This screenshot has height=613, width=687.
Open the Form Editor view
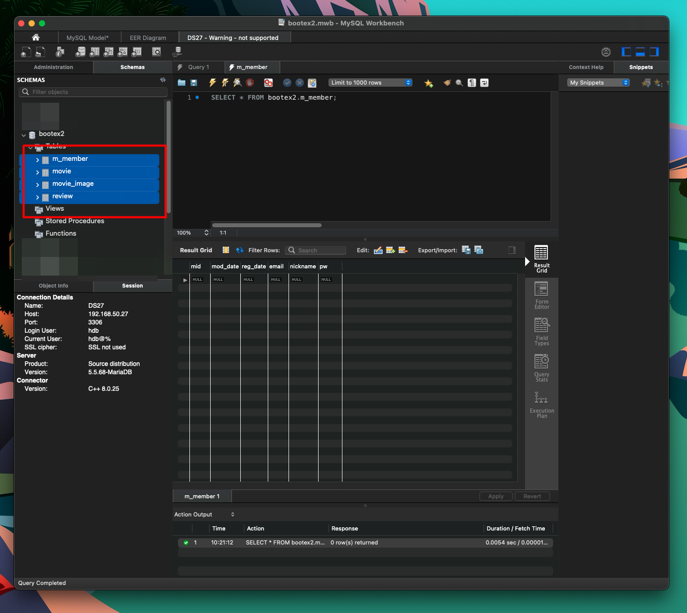(542, 295)
